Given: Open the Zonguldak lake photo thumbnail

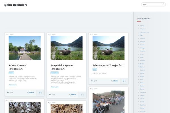Looking at the screenshot, I should tap(67, 48).
